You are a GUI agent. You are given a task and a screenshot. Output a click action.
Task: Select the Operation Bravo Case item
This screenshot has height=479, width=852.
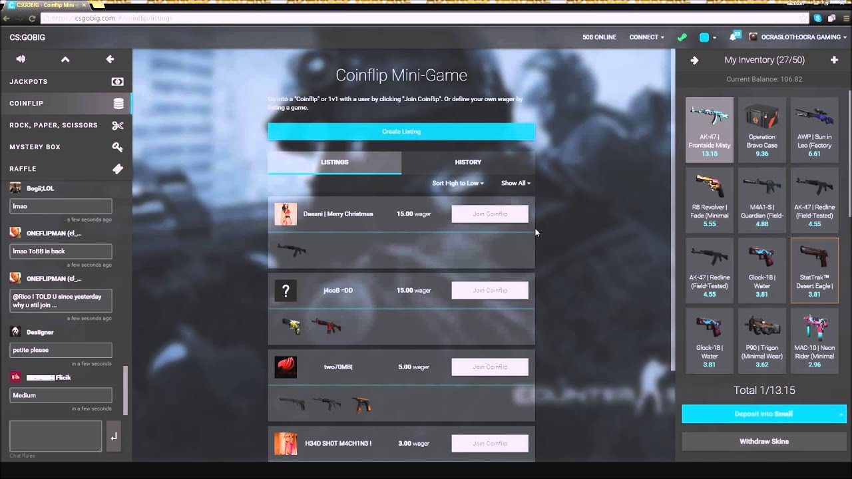coord(762,130)
